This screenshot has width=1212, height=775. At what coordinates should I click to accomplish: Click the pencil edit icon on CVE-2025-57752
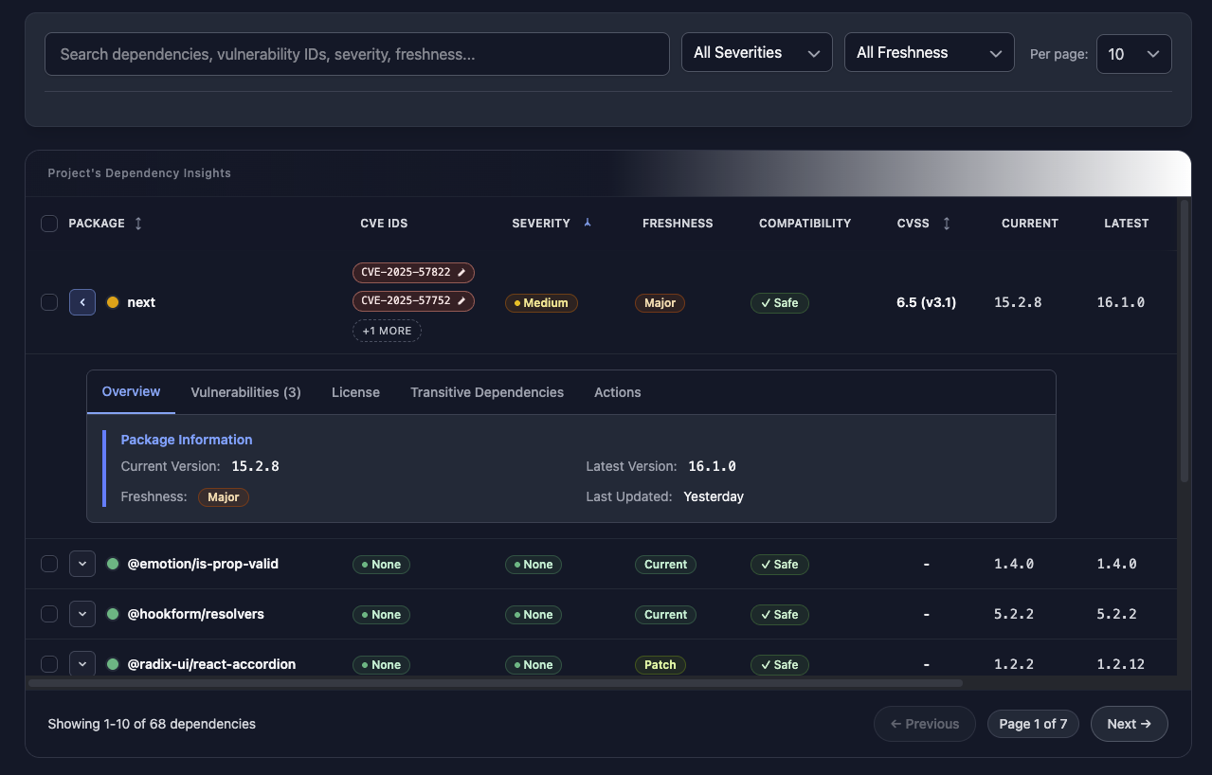[x=463, y=300]
